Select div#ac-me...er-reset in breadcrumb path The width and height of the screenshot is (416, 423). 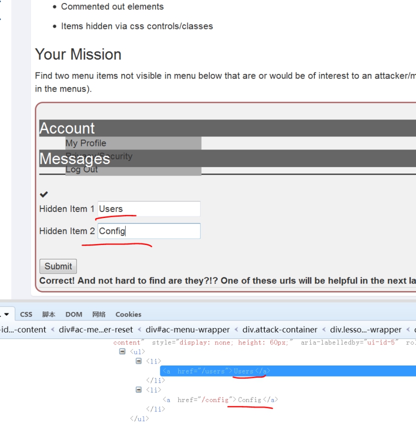point(96,329)
